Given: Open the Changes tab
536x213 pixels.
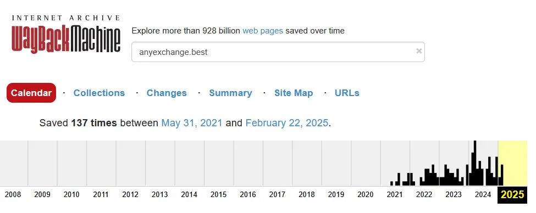Looking at the screenshot, I should (x=167, y=93).
